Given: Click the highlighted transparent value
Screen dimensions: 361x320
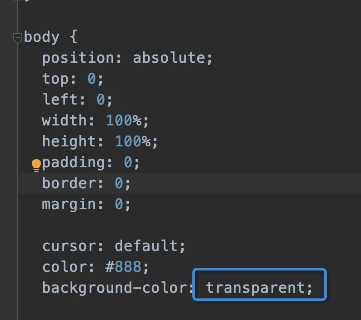Looking at the screenshot, I should pos(255,288).
